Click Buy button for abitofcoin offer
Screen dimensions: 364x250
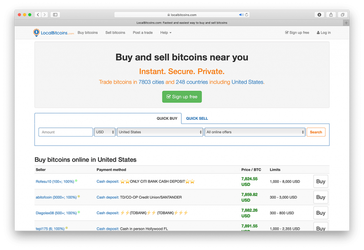(x=321, y=197)
